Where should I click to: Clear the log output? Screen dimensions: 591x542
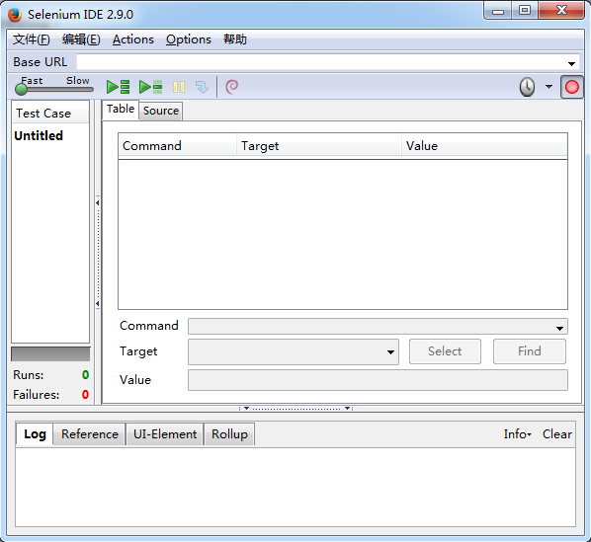[x=557, y=434]
